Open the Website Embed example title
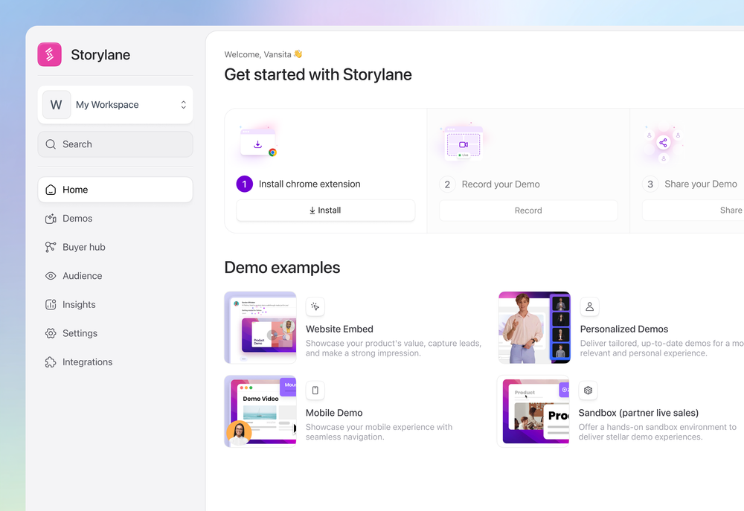The height and width of the screenshot is (511, 744). coord(339,330)
